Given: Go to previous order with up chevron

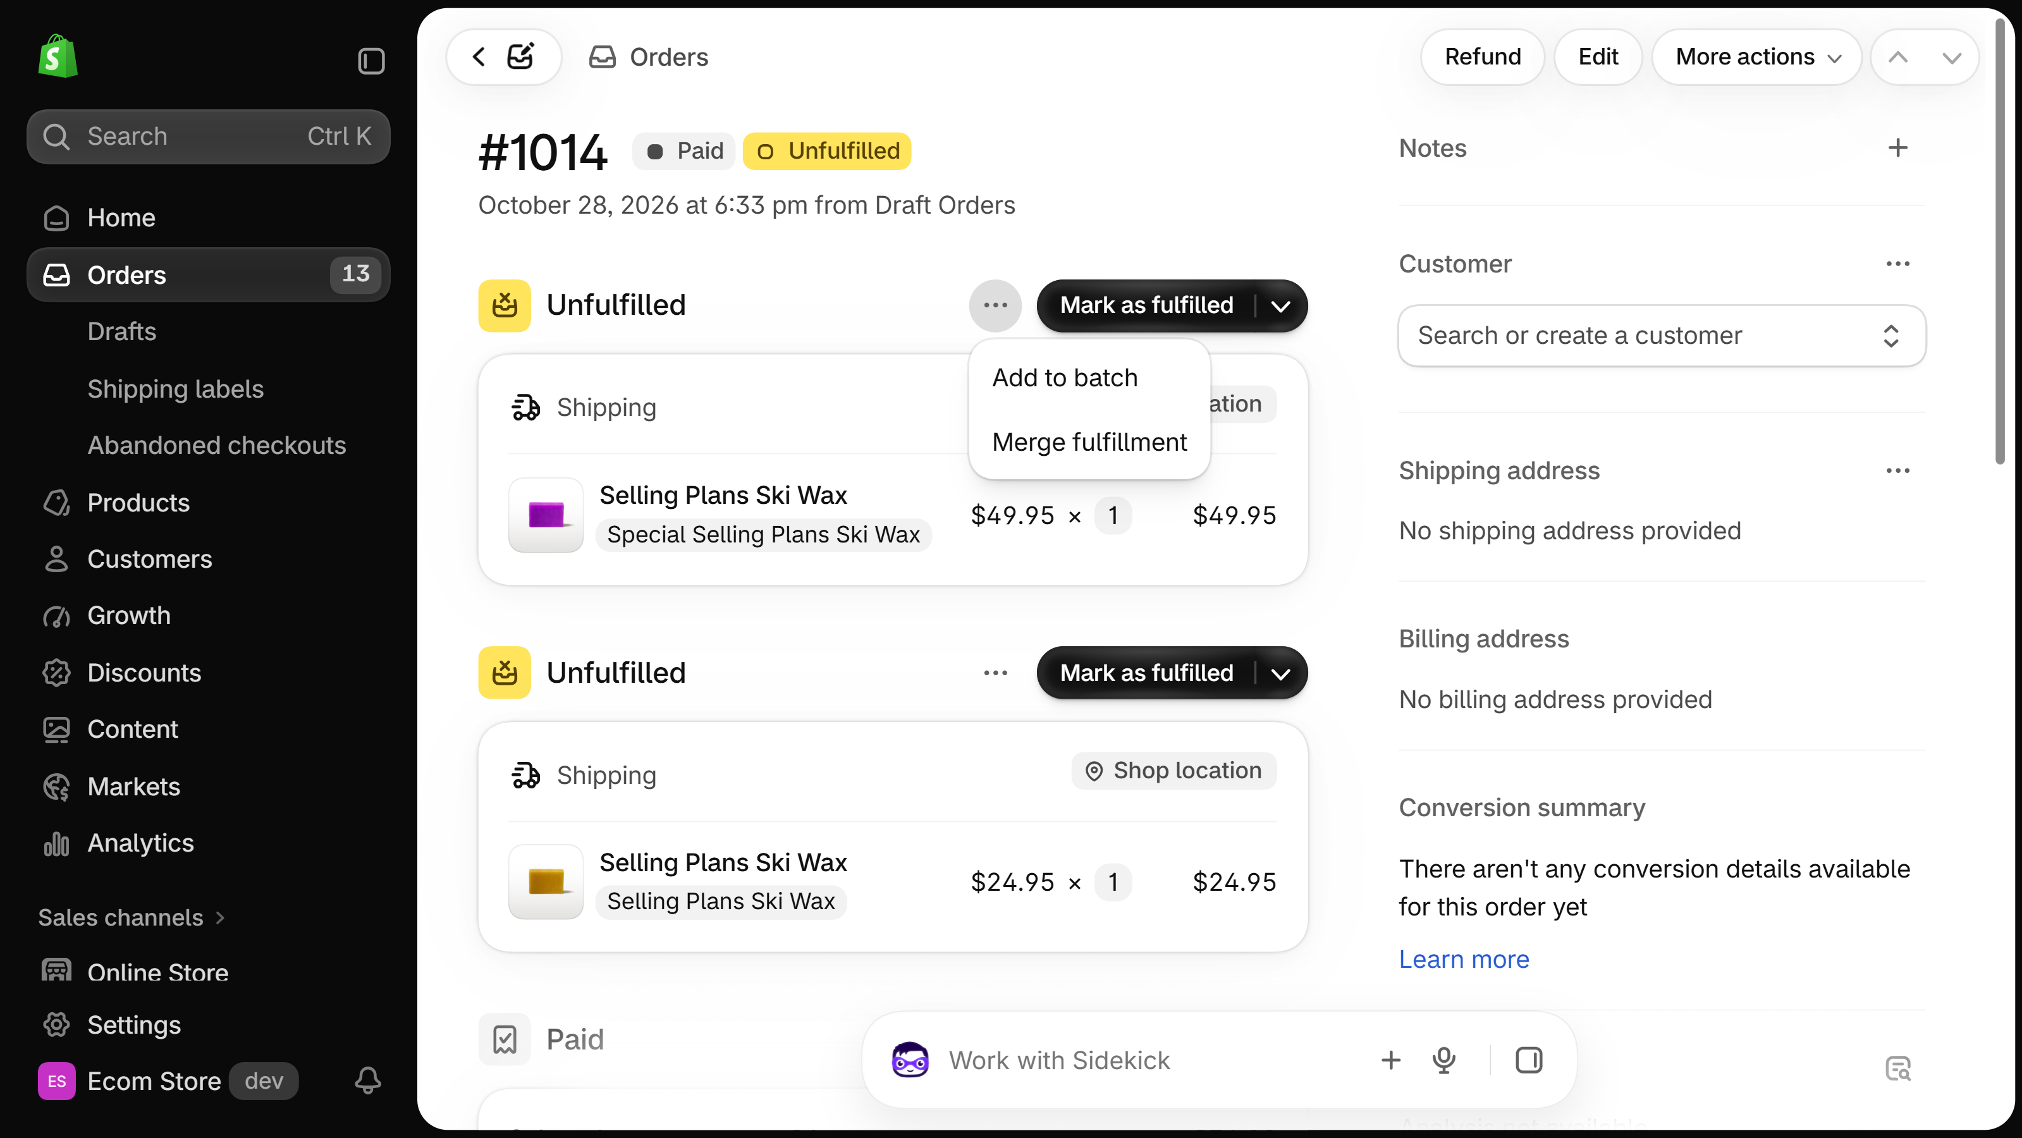Looking at the screenshot, I should coord(1898,56).
